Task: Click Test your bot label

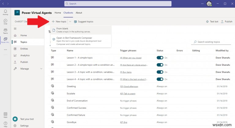Action: pyautogui.click(x=27, y=119)
